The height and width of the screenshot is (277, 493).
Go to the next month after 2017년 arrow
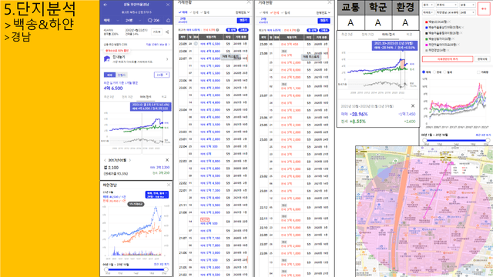pyautogui.click(x=130, y=160)
